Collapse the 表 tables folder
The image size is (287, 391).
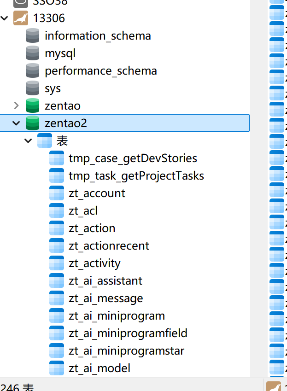28,140
